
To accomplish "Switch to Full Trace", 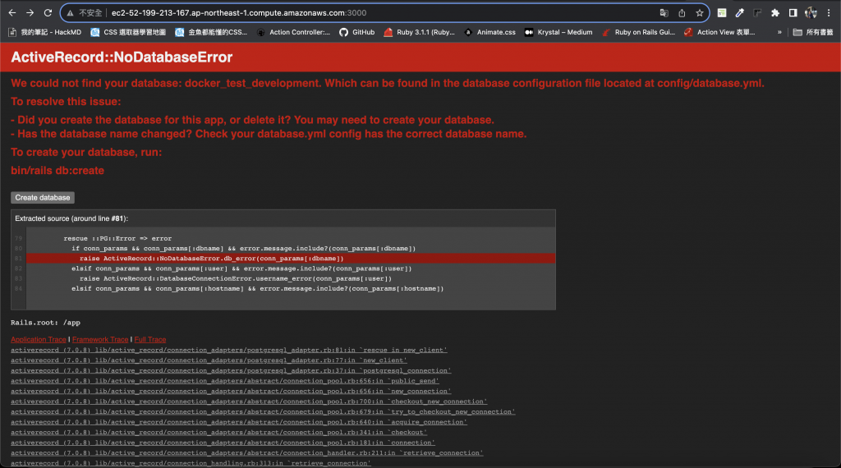I will click(x=150, y=339).
